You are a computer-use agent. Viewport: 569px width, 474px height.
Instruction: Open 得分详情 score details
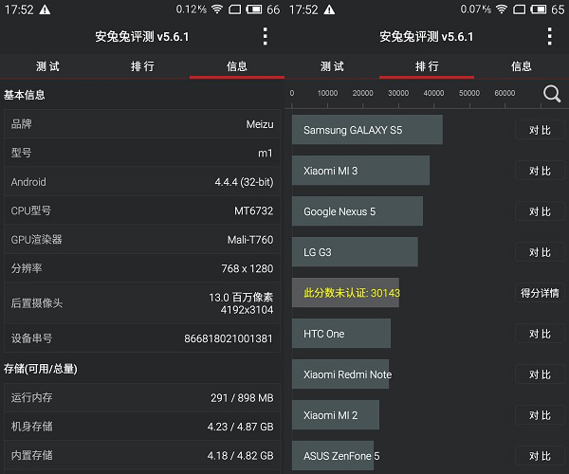(x=540, y=293)
